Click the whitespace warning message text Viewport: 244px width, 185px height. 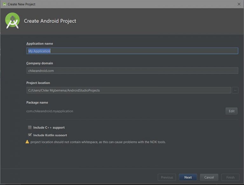(98, 142)
